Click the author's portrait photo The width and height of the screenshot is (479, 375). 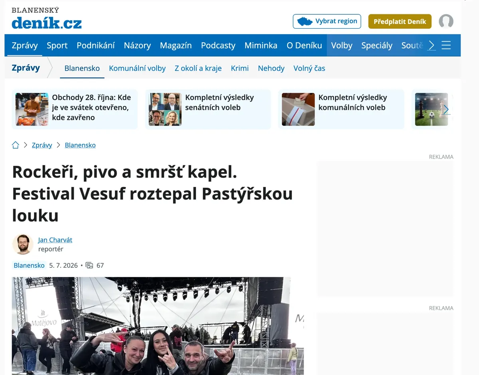(x=23, y=244)
